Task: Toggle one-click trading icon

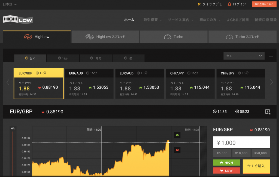Action: pos(268,112)
